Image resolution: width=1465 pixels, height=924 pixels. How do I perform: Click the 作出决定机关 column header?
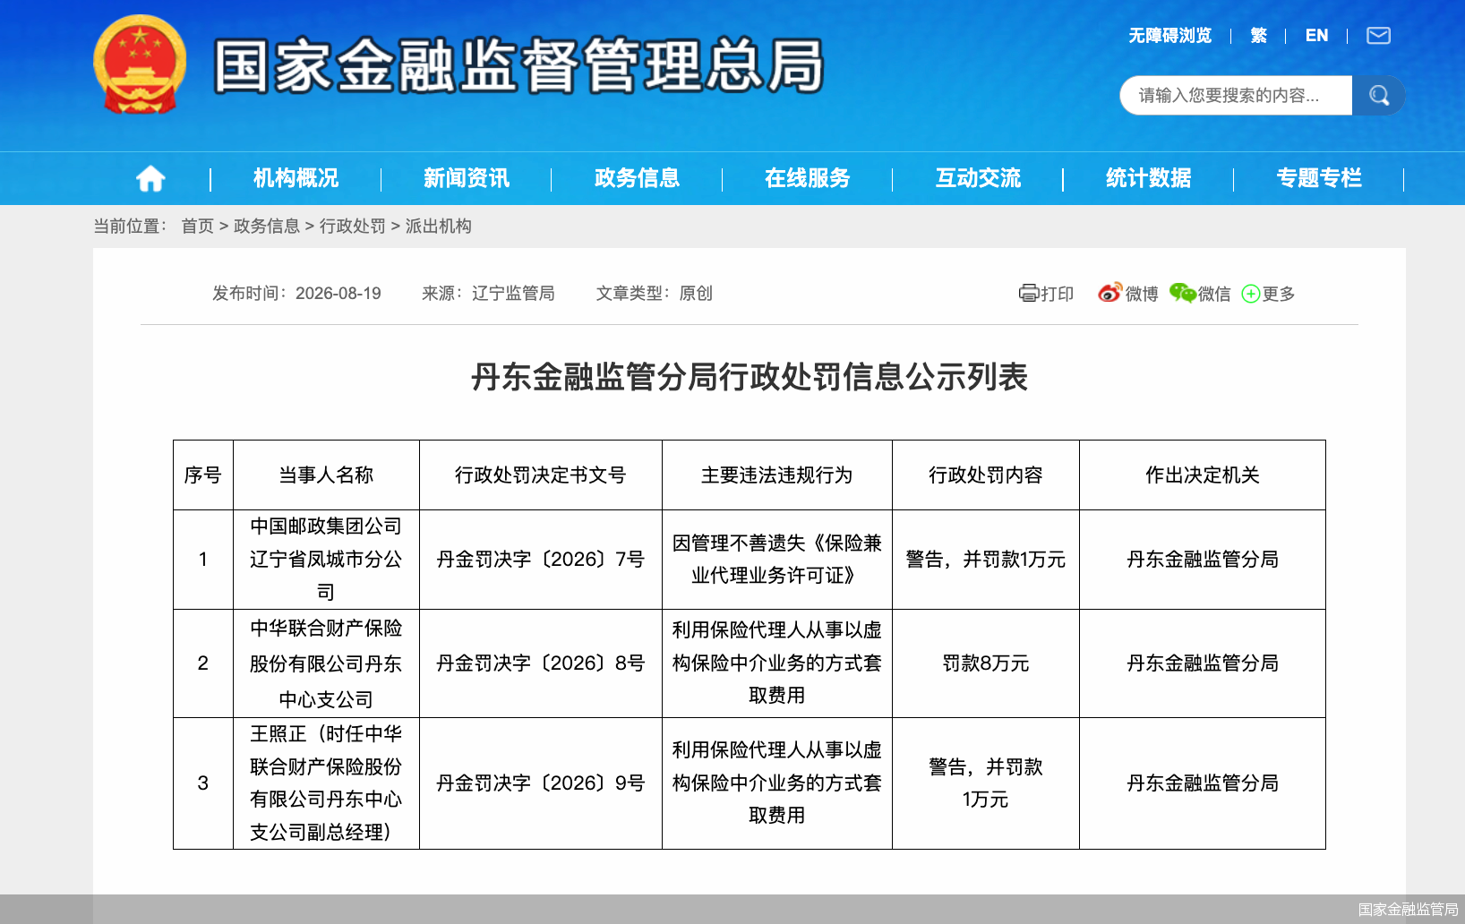[x=1203, y=475]
